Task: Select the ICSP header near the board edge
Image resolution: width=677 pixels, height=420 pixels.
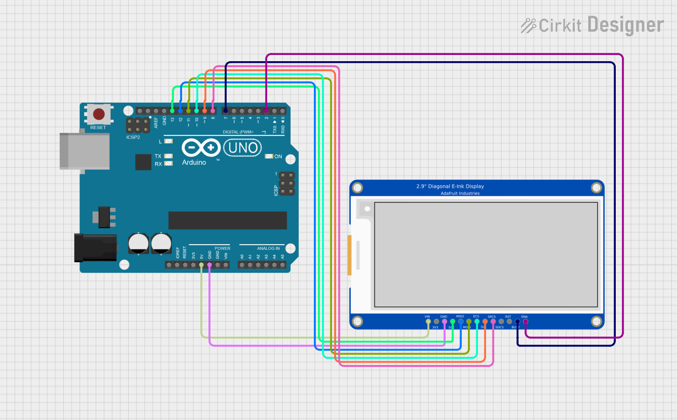Action: [286, 184]
